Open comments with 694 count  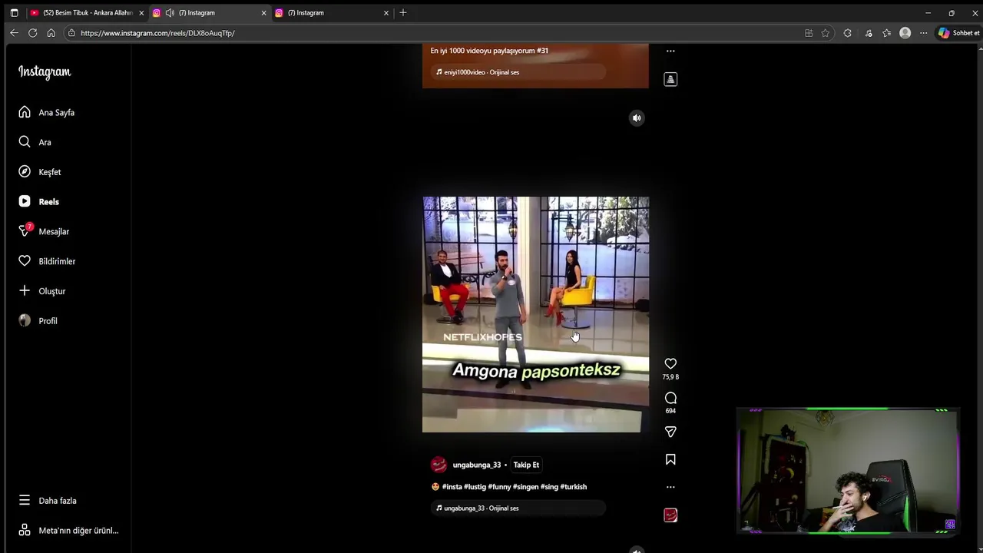tap(670, 398)
